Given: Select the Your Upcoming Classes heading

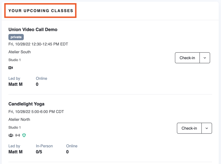Looking at the screenshot, I should tap(41, 11).
